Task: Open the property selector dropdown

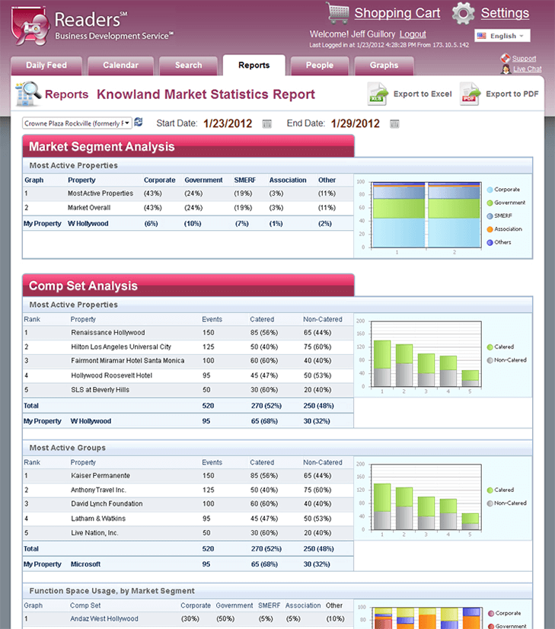Action: 77,123
